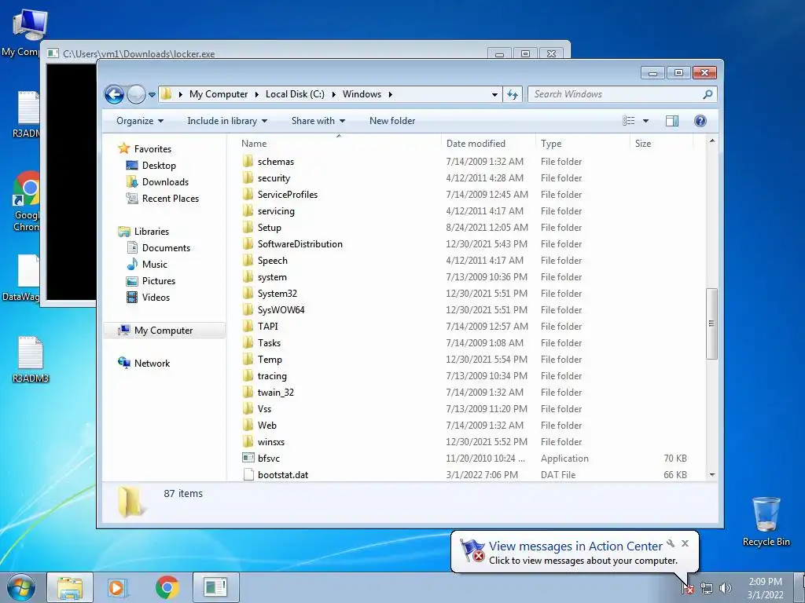Select the Tasks folder
The height and width of the screenshot is (603, 805).
[269, 343]
